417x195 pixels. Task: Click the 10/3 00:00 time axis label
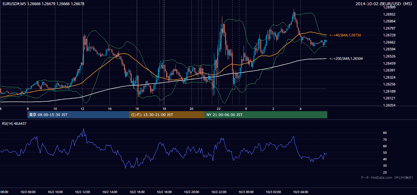pyautogui.click(x=246, y=192)
